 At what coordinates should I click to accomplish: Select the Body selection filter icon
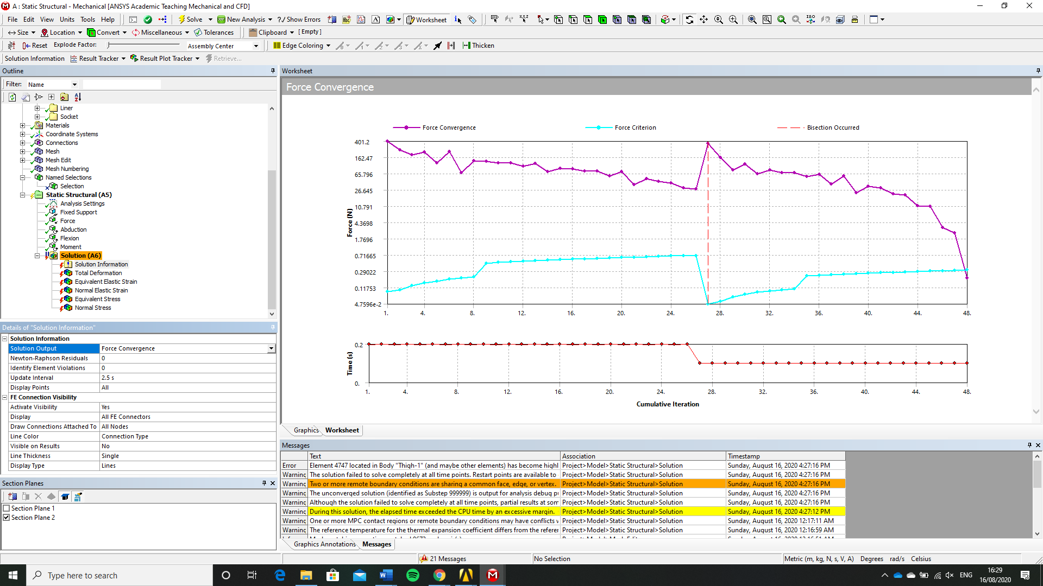(x=602, y=20)
